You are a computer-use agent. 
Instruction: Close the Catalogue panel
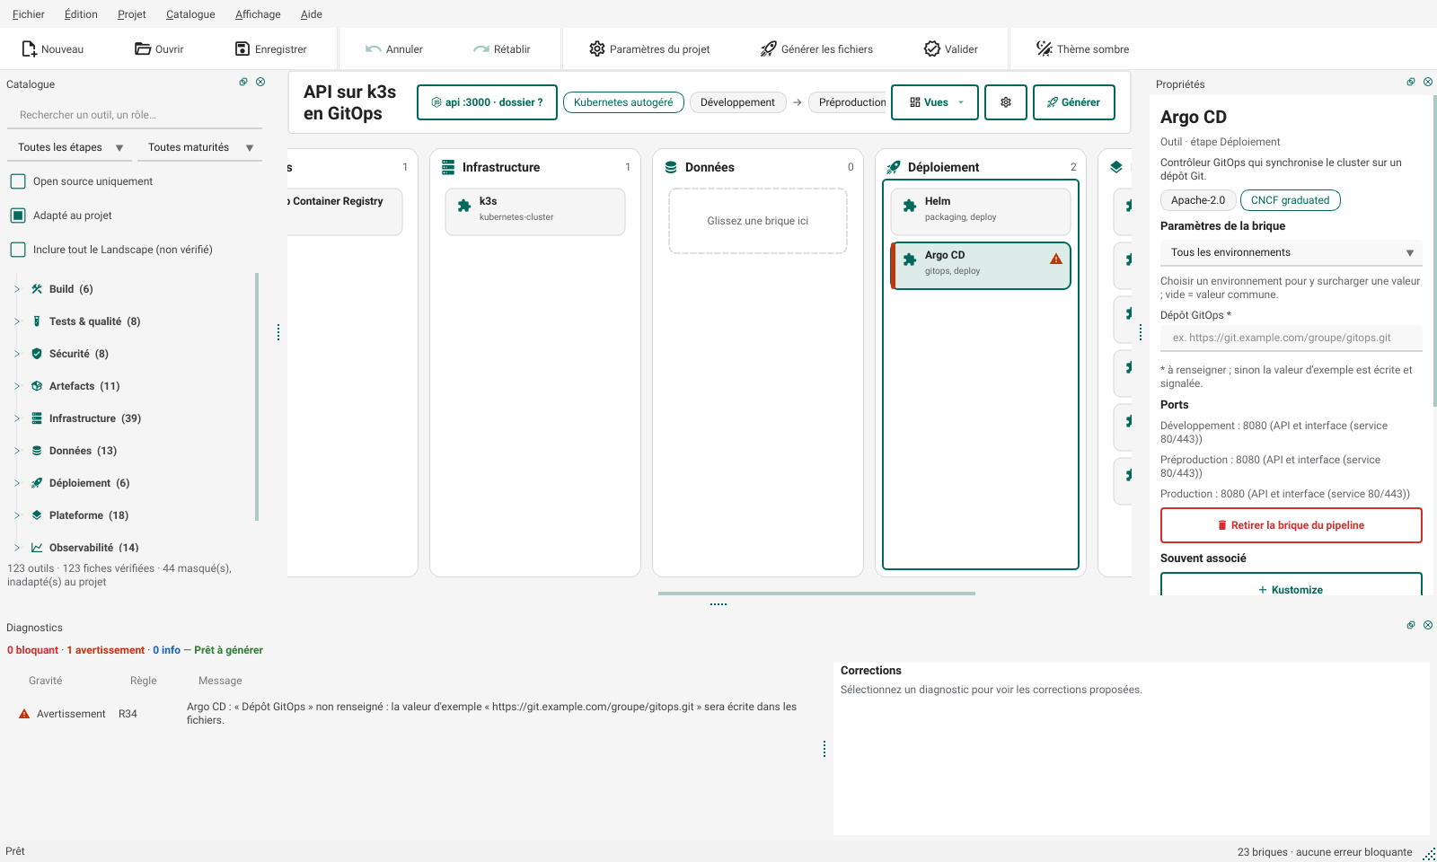260,82
